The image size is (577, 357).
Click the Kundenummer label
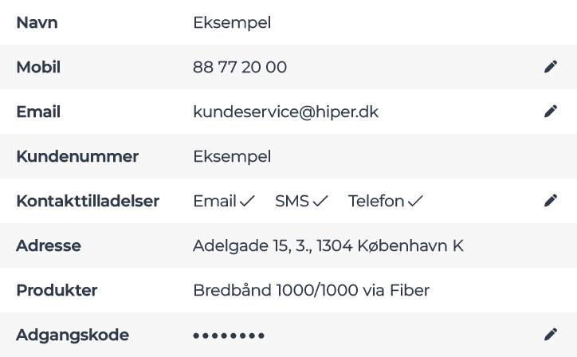pos(77,156)
